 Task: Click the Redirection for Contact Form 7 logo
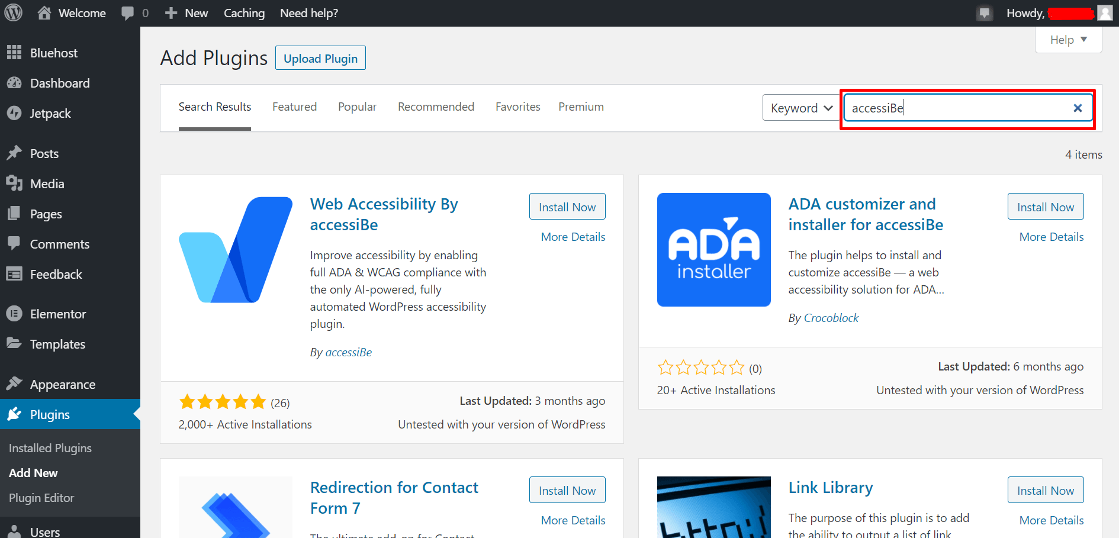[x=236, y=507]
